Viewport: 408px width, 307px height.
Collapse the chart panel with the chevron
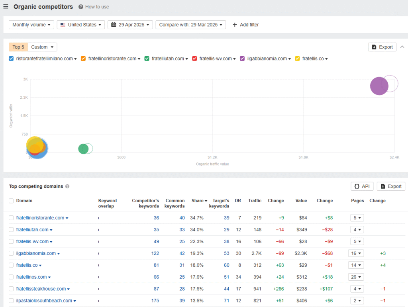[402, 47]
